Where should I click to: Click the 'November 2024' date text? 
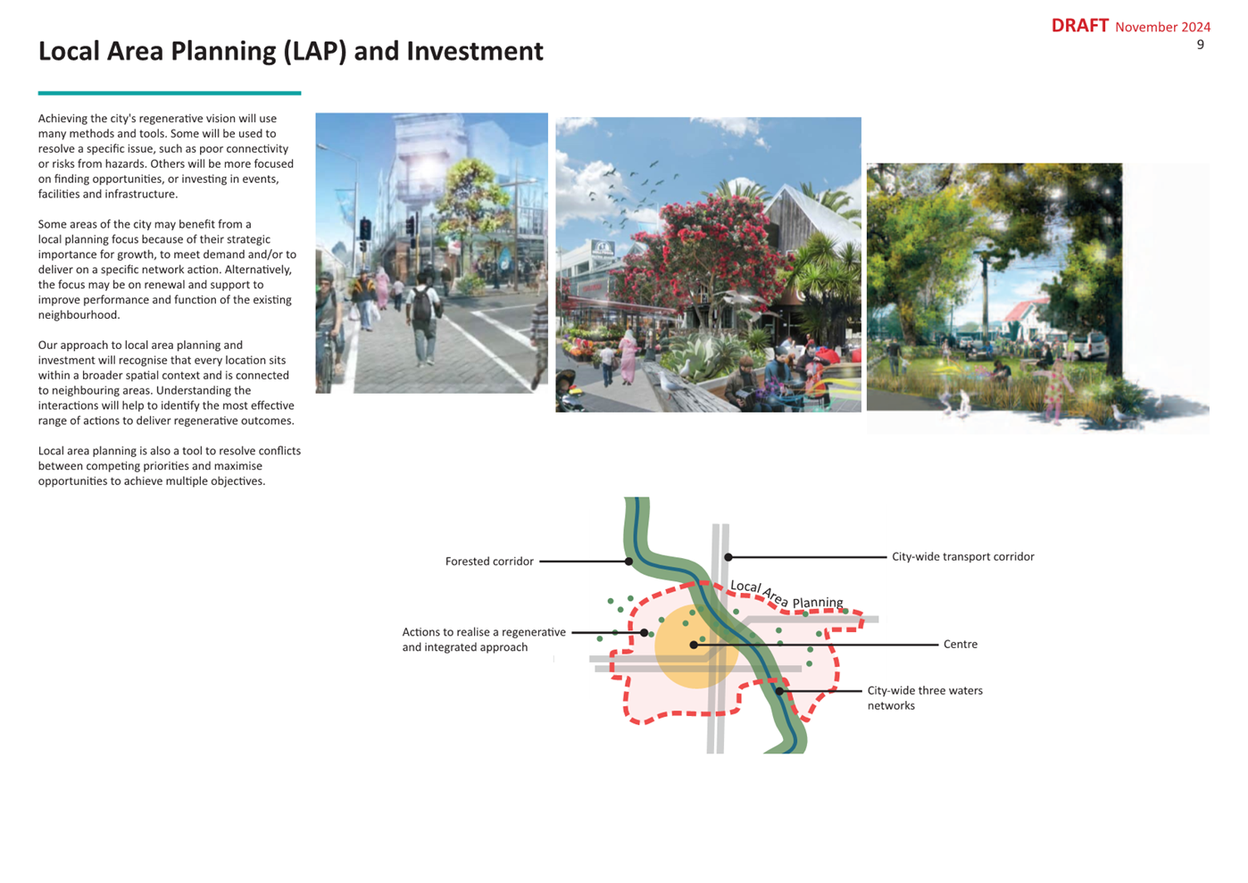click(x=1162, y=27)
